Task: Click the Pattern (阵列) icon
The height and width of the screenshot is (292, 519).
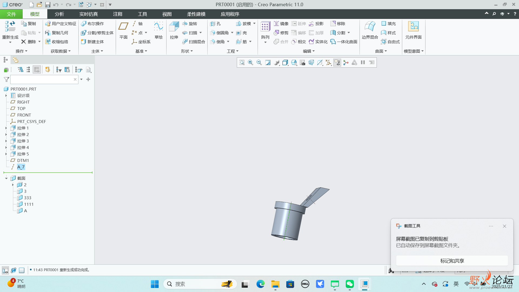Action: tap(265, 27)
